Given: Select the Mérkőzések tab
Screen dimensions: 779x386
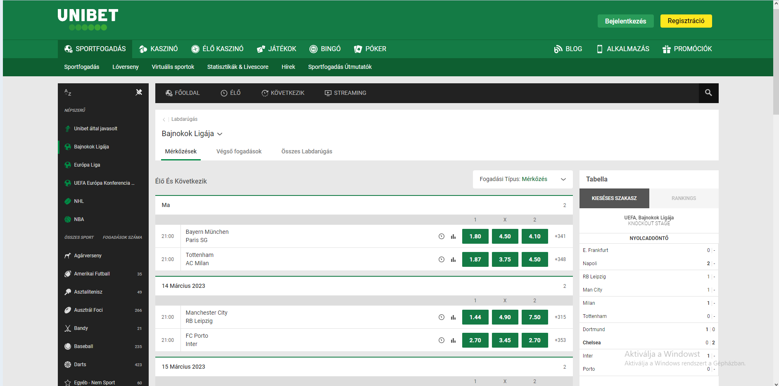Looking at the screenshot, I should 180,151.
